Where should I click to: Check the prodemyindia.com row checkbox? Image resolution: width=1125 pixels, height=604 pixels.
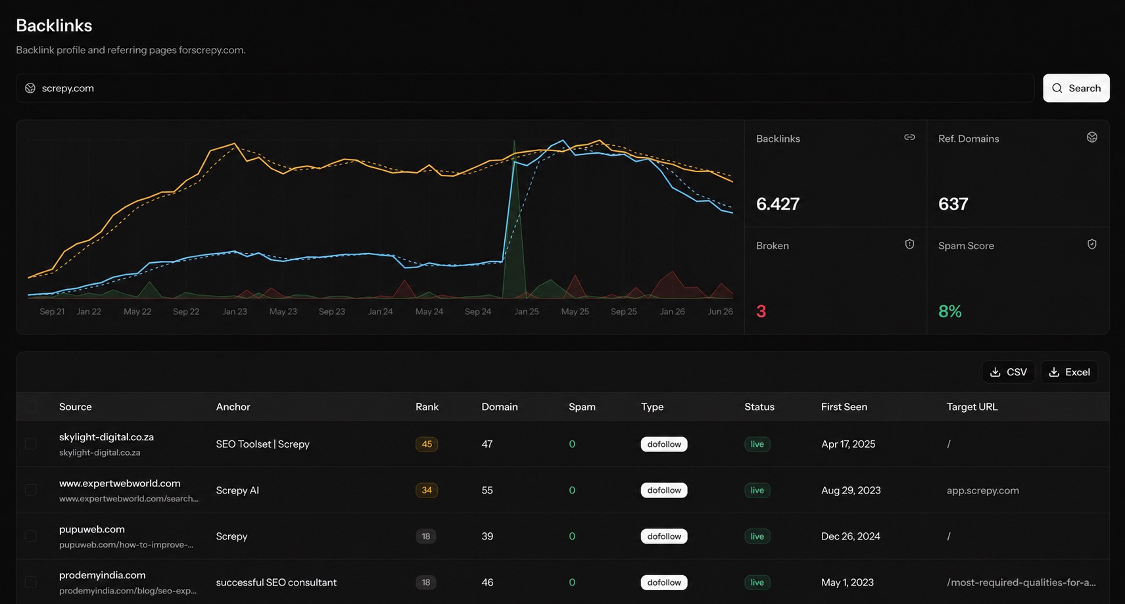coord(31,582)
